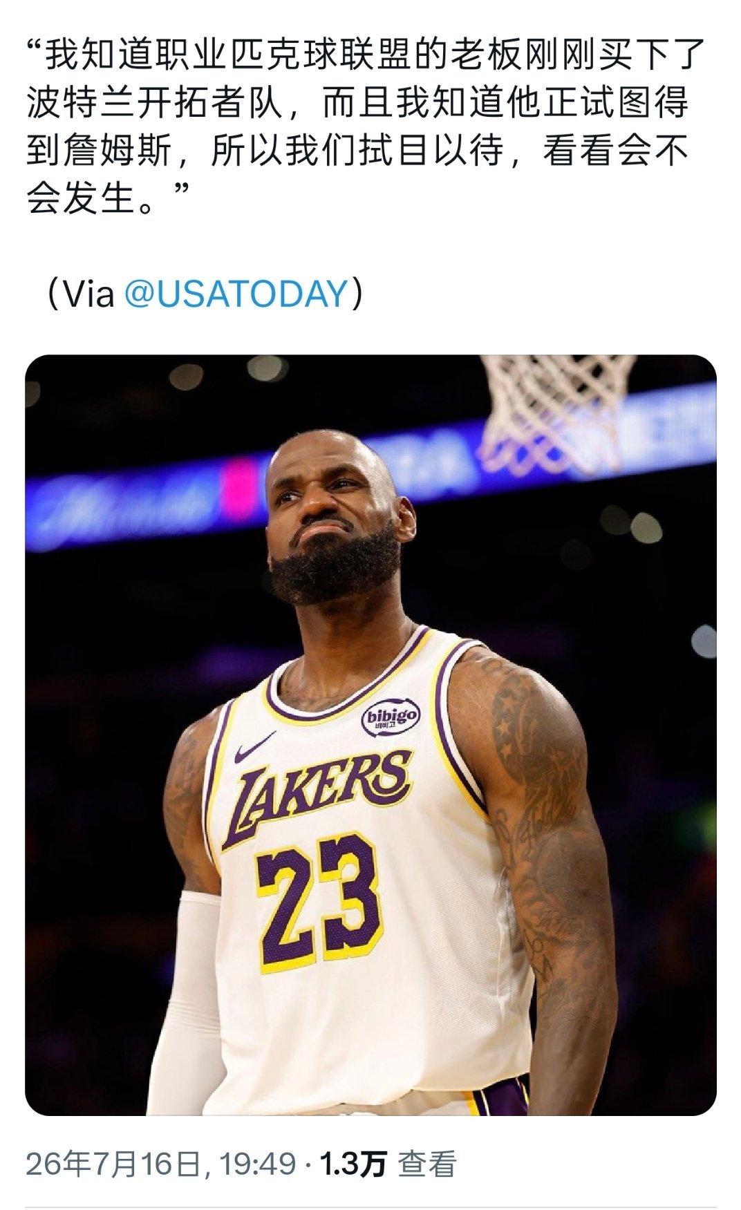The image size is (741, 1210).
Task: Click the 1.3万 view count
Action: [x=353, y=1164]
